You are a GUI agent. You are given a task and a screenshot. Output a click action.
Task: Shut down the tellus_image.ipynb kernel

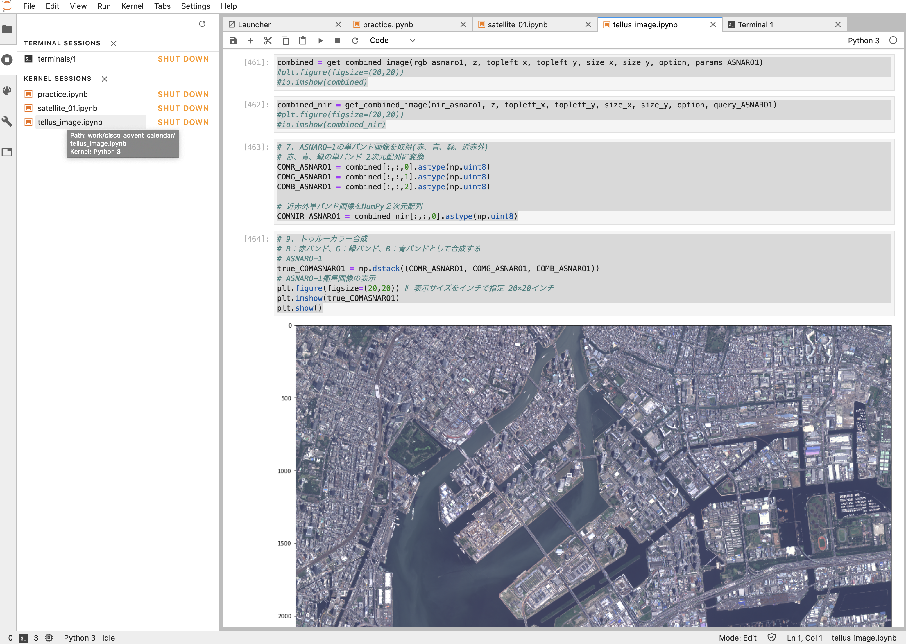point(183,122)
